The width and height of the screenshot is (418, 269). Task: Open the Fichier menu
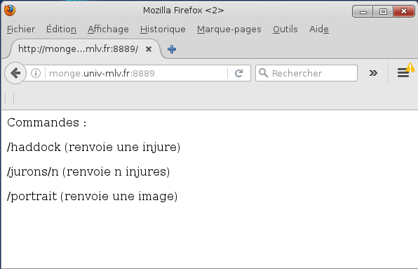click(21, 29)
